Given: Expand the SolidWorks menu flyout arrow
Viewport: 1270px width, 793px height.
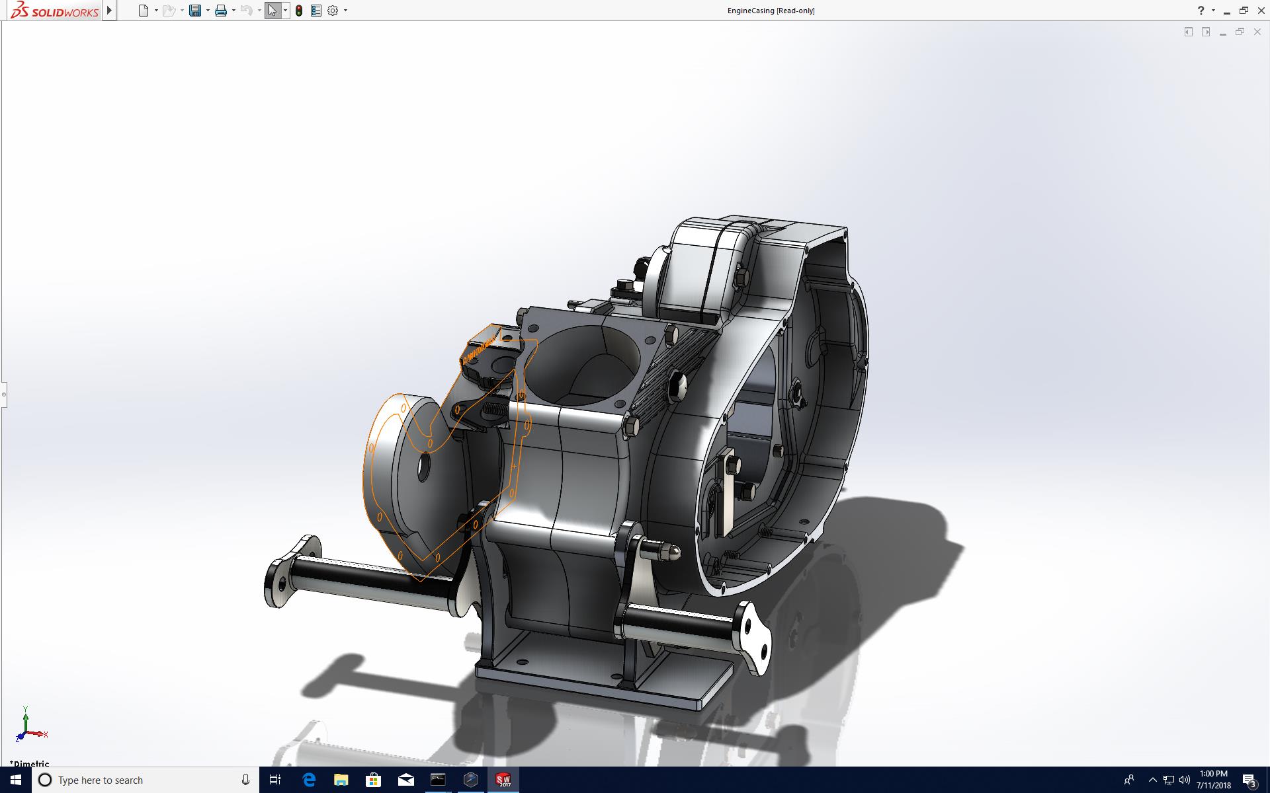Looking at the screenshot, I should tap(110, 11).
